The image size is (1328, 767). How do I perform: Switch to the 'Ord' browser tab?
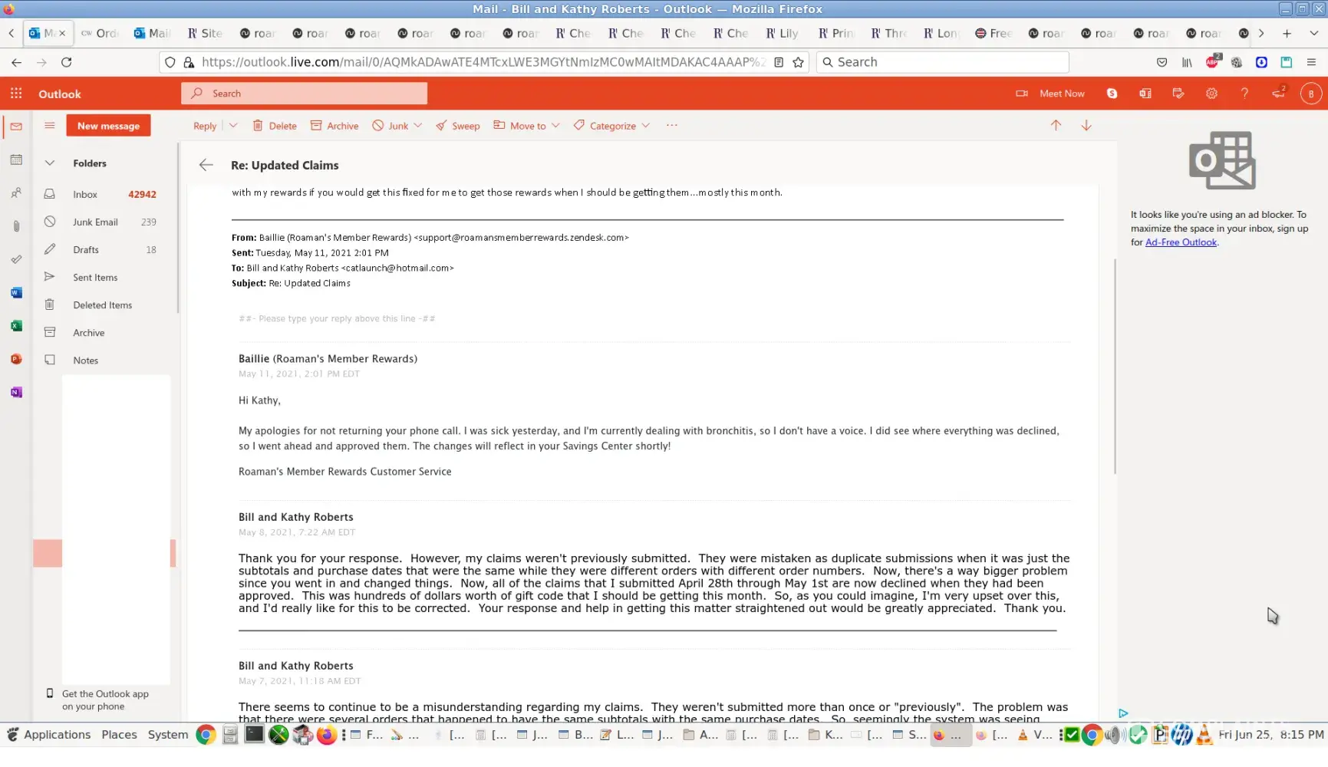(100, 33)
